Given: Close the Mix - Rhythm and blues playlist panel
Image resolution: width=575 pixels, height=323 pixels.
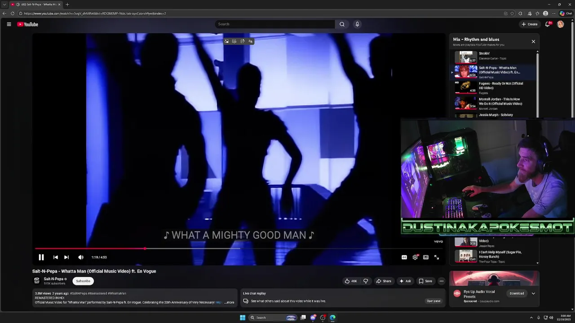Looking at the screenshot, I should [x=533, y=41].
